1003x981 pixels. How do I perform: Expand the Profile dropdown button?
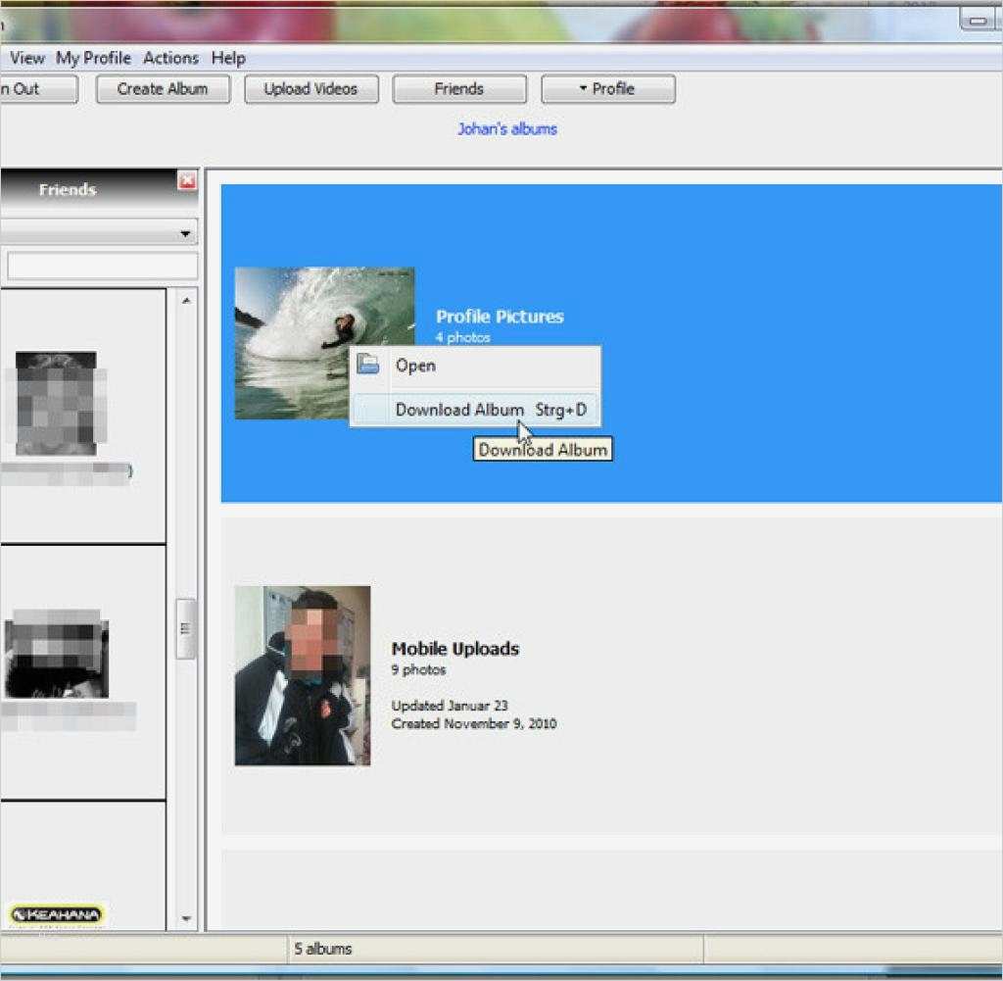coord(607,89)
